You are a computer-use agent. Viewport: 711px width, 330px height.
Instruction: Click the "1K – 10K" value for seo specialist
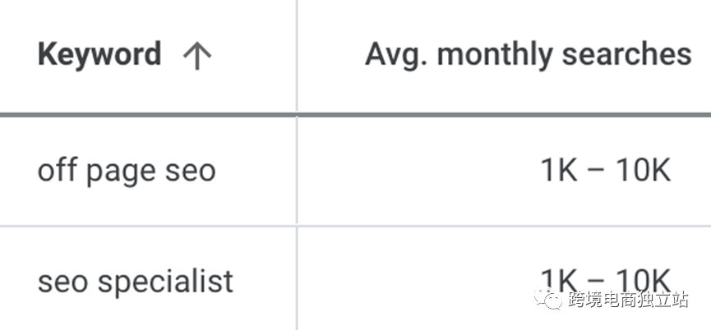(605, 277)
